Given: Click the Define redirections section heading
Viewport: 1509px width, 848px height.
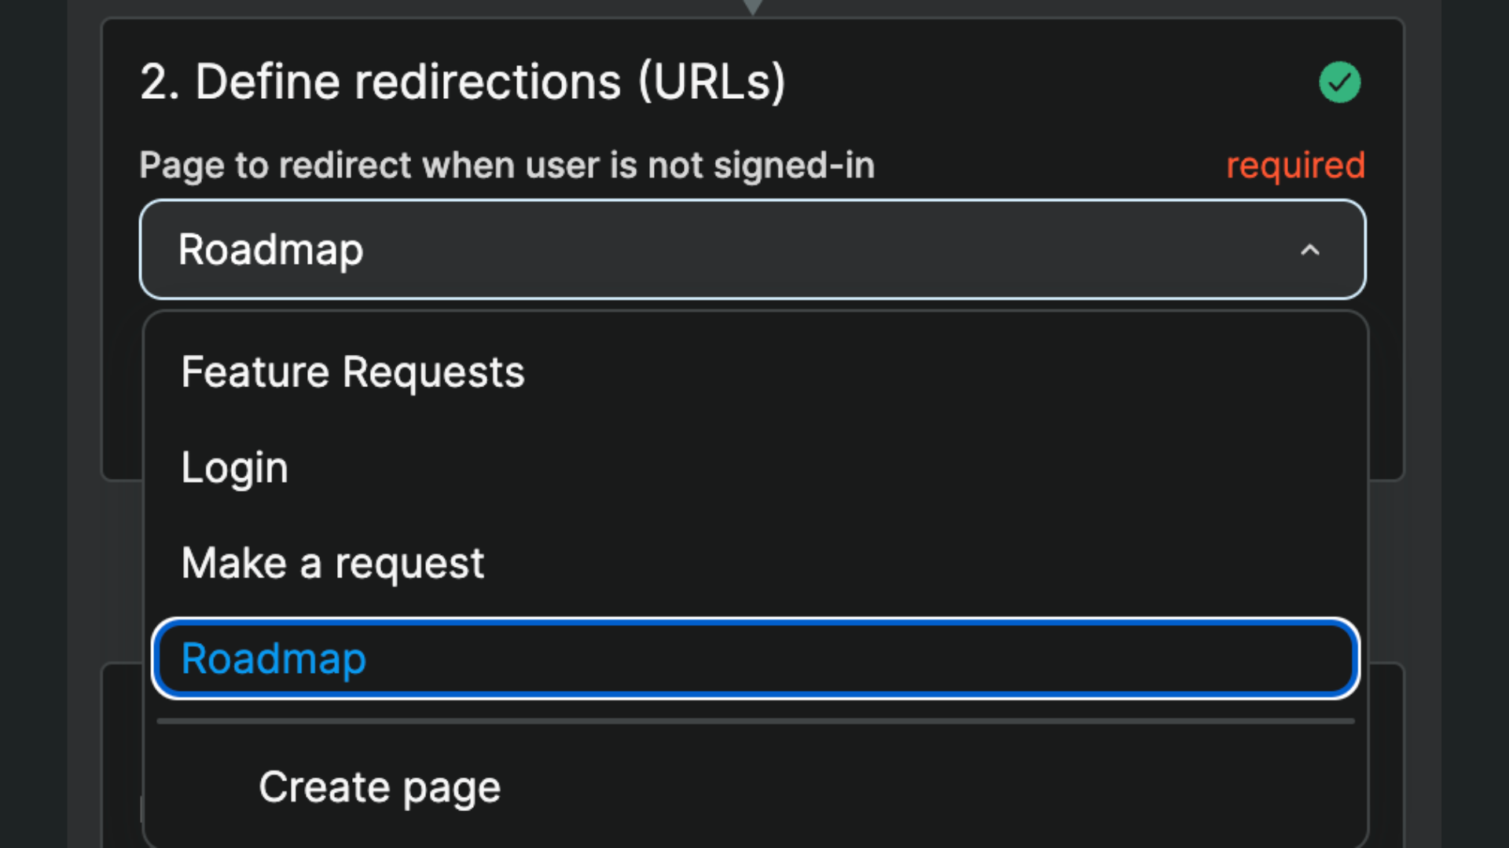Looking at the screenshot, I should point(462,81).
